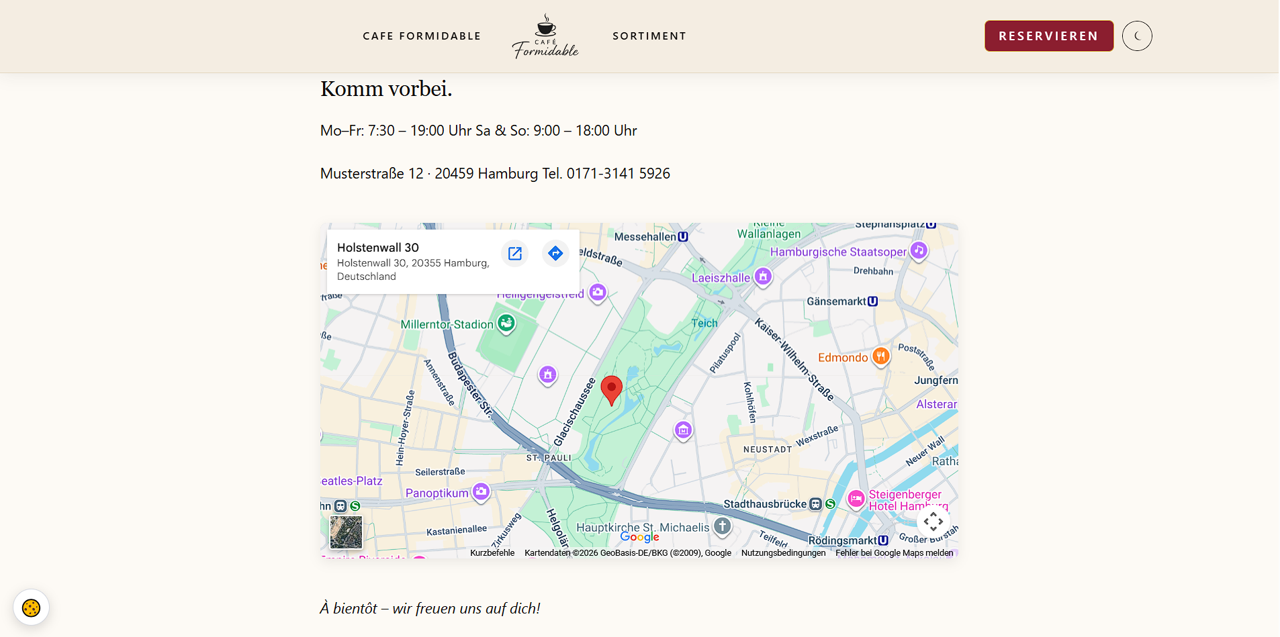Click the red location pin
Viewport: 1280px width, 637px height.
(611, 391)
